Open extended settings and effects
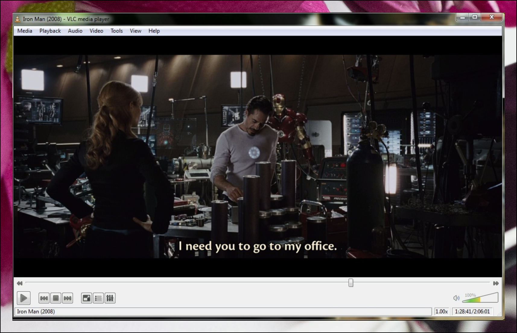Viewport: 517px width, 333px height. [110, 298]
